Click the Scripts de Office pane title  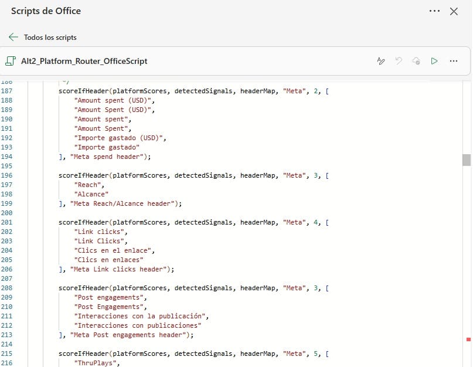point(46,11)
